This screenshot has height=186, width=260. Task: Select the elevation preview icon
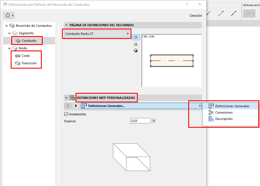136,44
